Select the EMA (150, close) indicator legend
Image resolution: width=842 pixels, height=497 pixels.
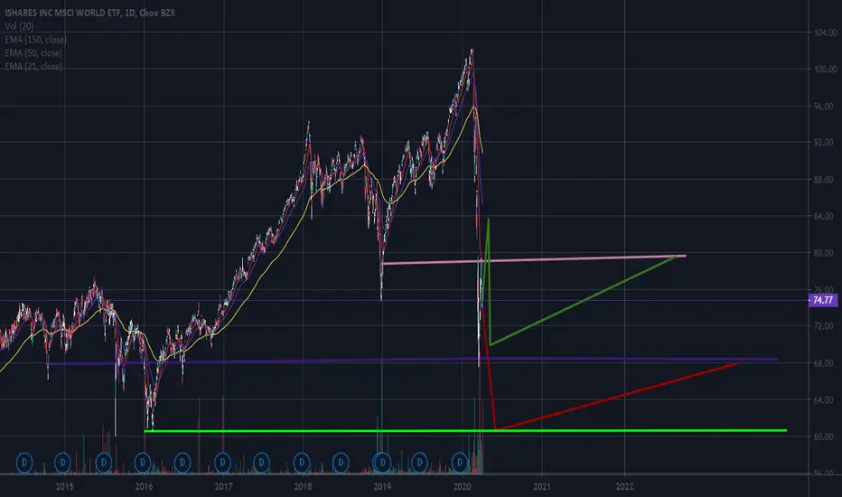(36, 39)
